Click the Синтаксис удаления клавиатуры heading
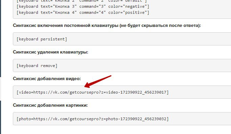 tap(50, 52)
